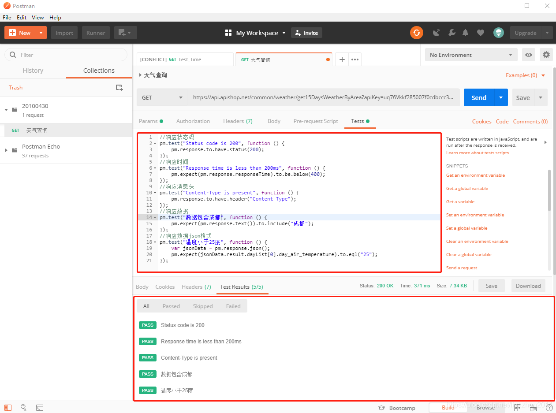Viewport: 556px width, 413px height.
Task: Open the Params request tab
Action: 151,121
